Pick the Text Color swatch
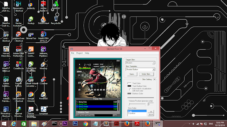 point(129,83)
